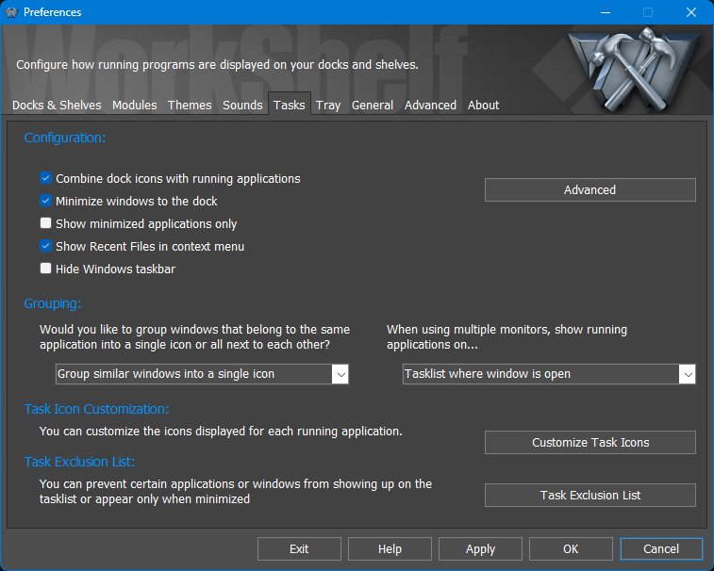Toggle Minimize windows to the dock
This screenshot has height=571, width=714.
[x=45, y=201]
